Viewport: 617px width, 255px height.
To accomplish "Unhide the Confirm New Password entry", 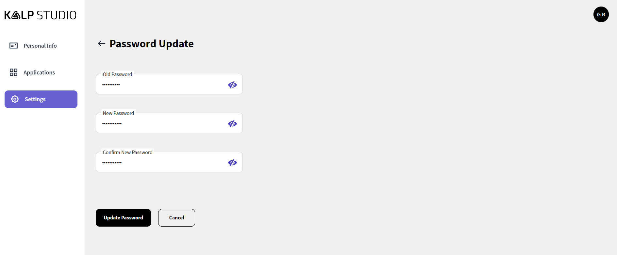I will pyautogui.click(x=232, y=163).
